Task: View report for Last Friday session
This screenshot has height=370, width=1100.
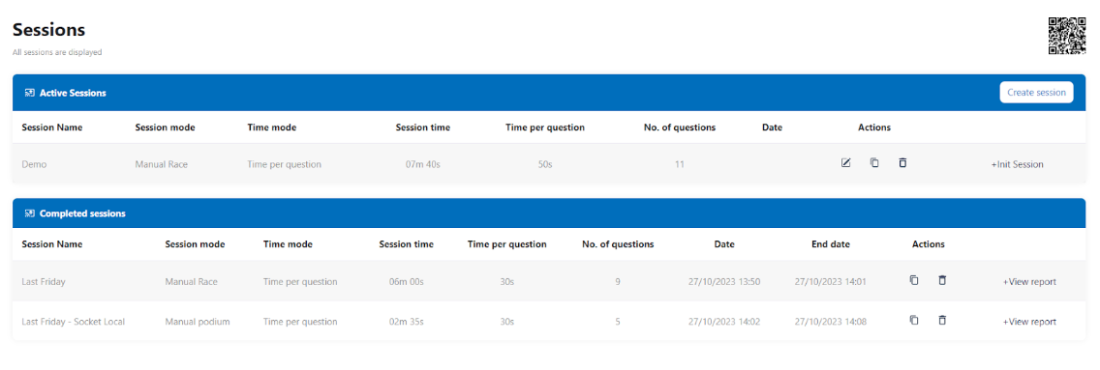Action: (1029, 282)
